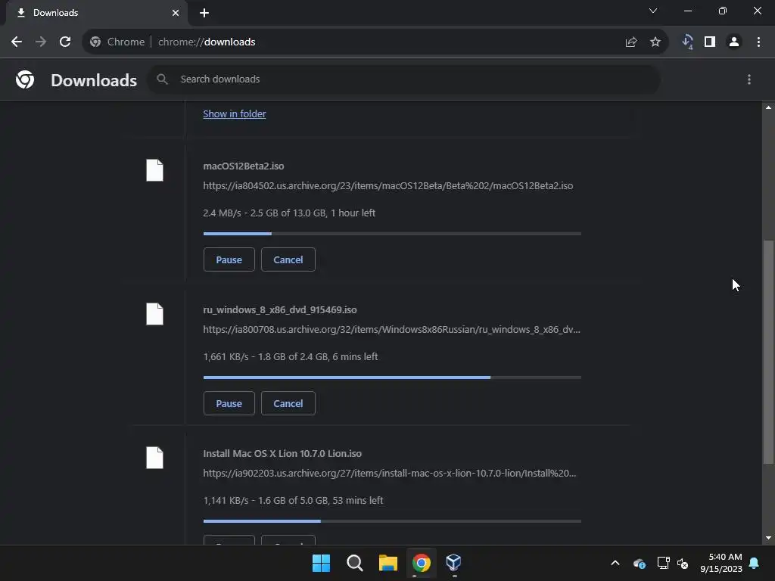Click the Windows8x86Russian source URL
The image size is (775, 581).
pos(391,330)
